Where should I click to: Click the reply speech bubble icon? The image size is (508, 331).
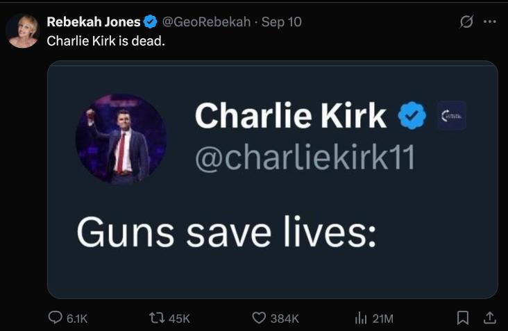pos(56,318)
